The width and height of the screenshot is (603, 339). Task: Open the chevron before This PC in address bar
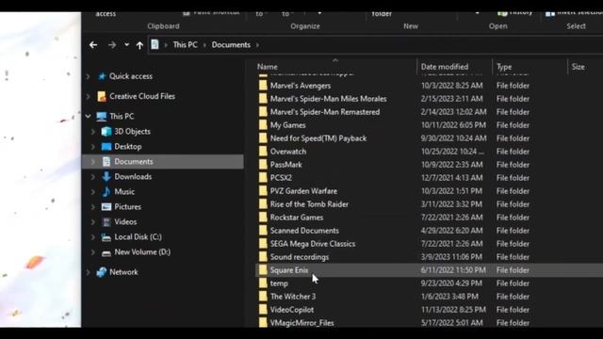(166, 45)
